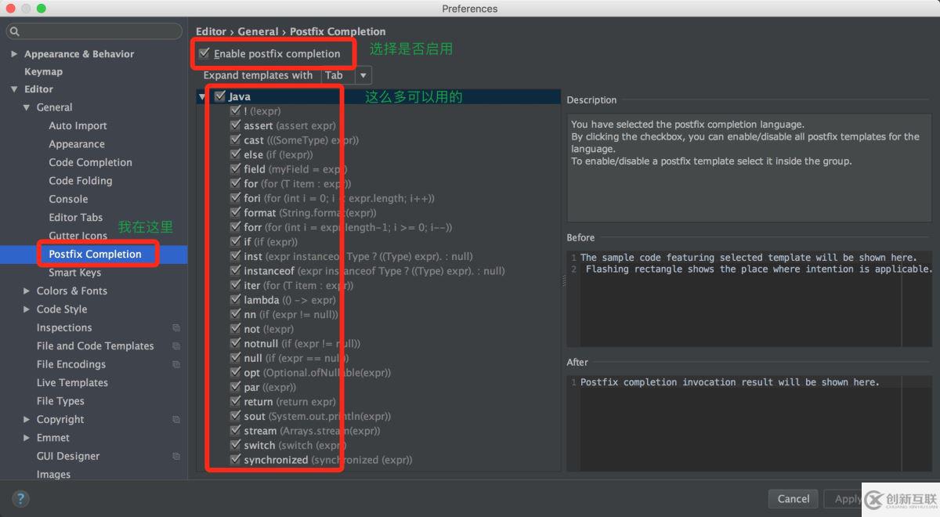Focus the preferences search field
This screenshot has height=517, width=940.
(x=94, y=32)
